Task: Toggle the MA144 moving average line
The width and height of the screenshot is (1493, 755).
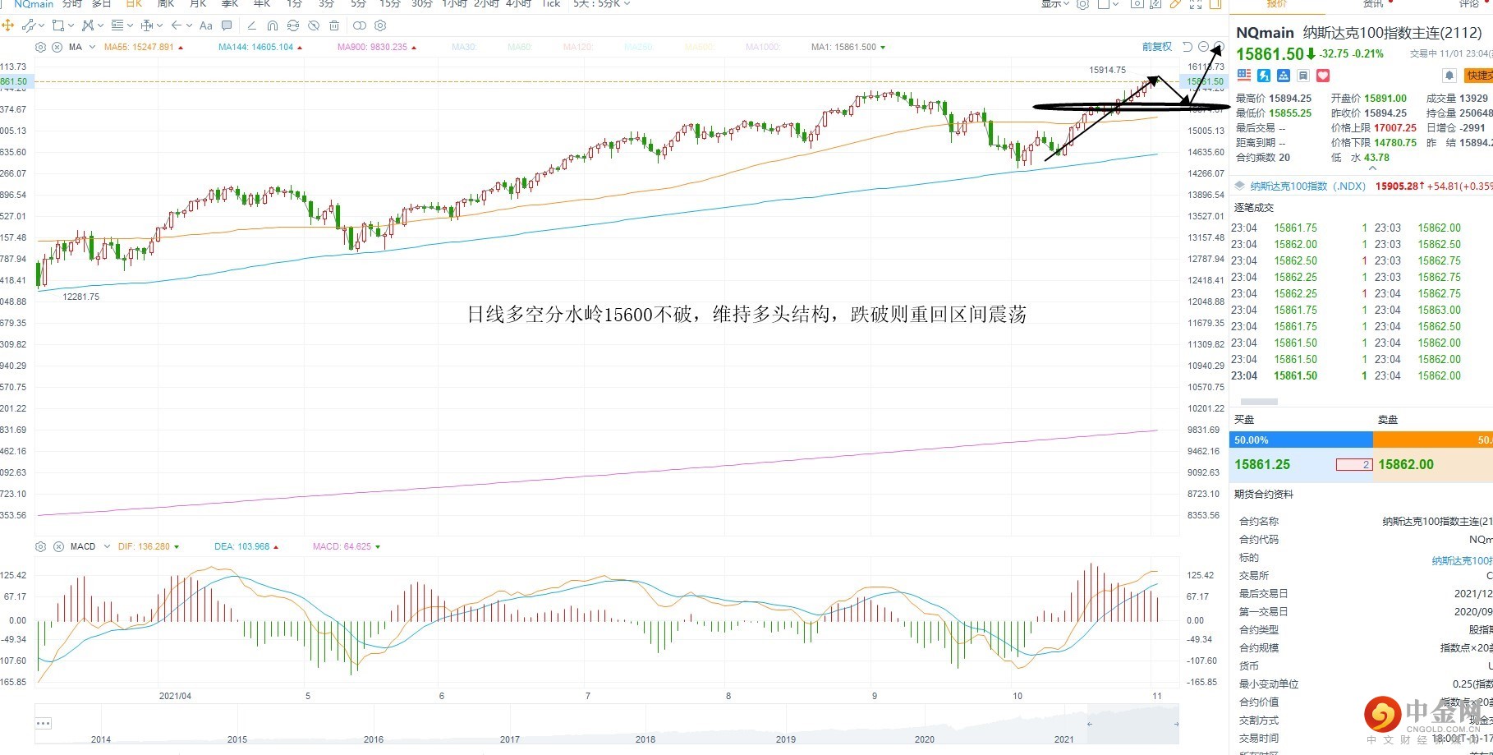Action: click(x=260, y=47)
